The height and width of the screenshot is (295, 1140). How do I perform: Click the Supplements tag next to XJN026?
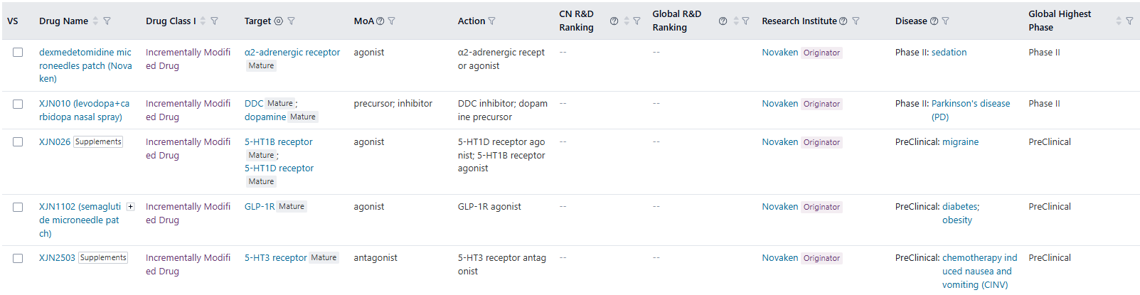pos(98,142)
